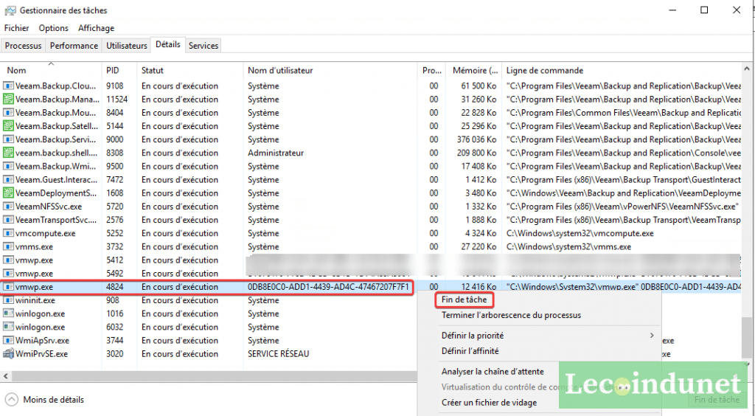This screenshot has width=755, height=416.
Task: Expand the Définir la priorité submenu arrow
Action: pos(652,335)
